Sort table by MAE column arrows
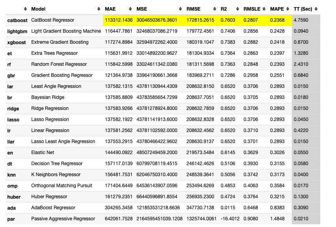This screenshot has height=227, width=336. (x=130, y=9)
